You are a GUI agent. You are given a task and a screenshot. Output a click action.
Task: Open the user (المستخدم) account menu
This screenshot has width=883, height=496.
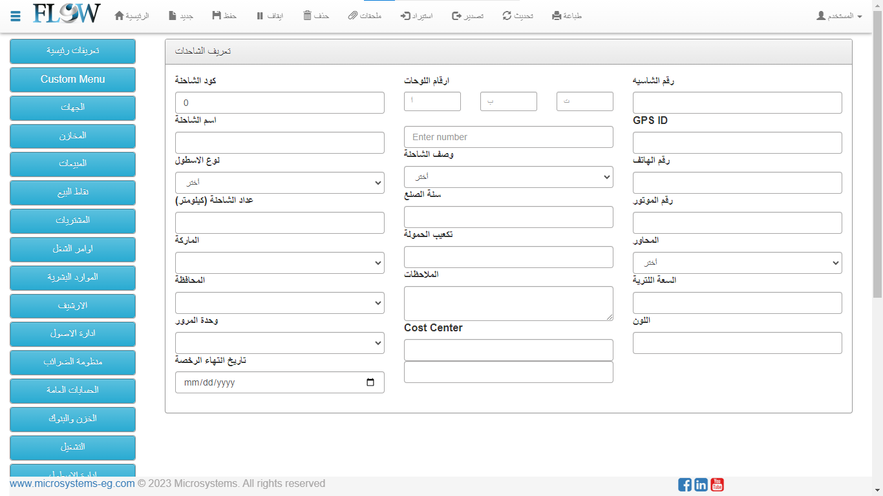click(839, 15)
